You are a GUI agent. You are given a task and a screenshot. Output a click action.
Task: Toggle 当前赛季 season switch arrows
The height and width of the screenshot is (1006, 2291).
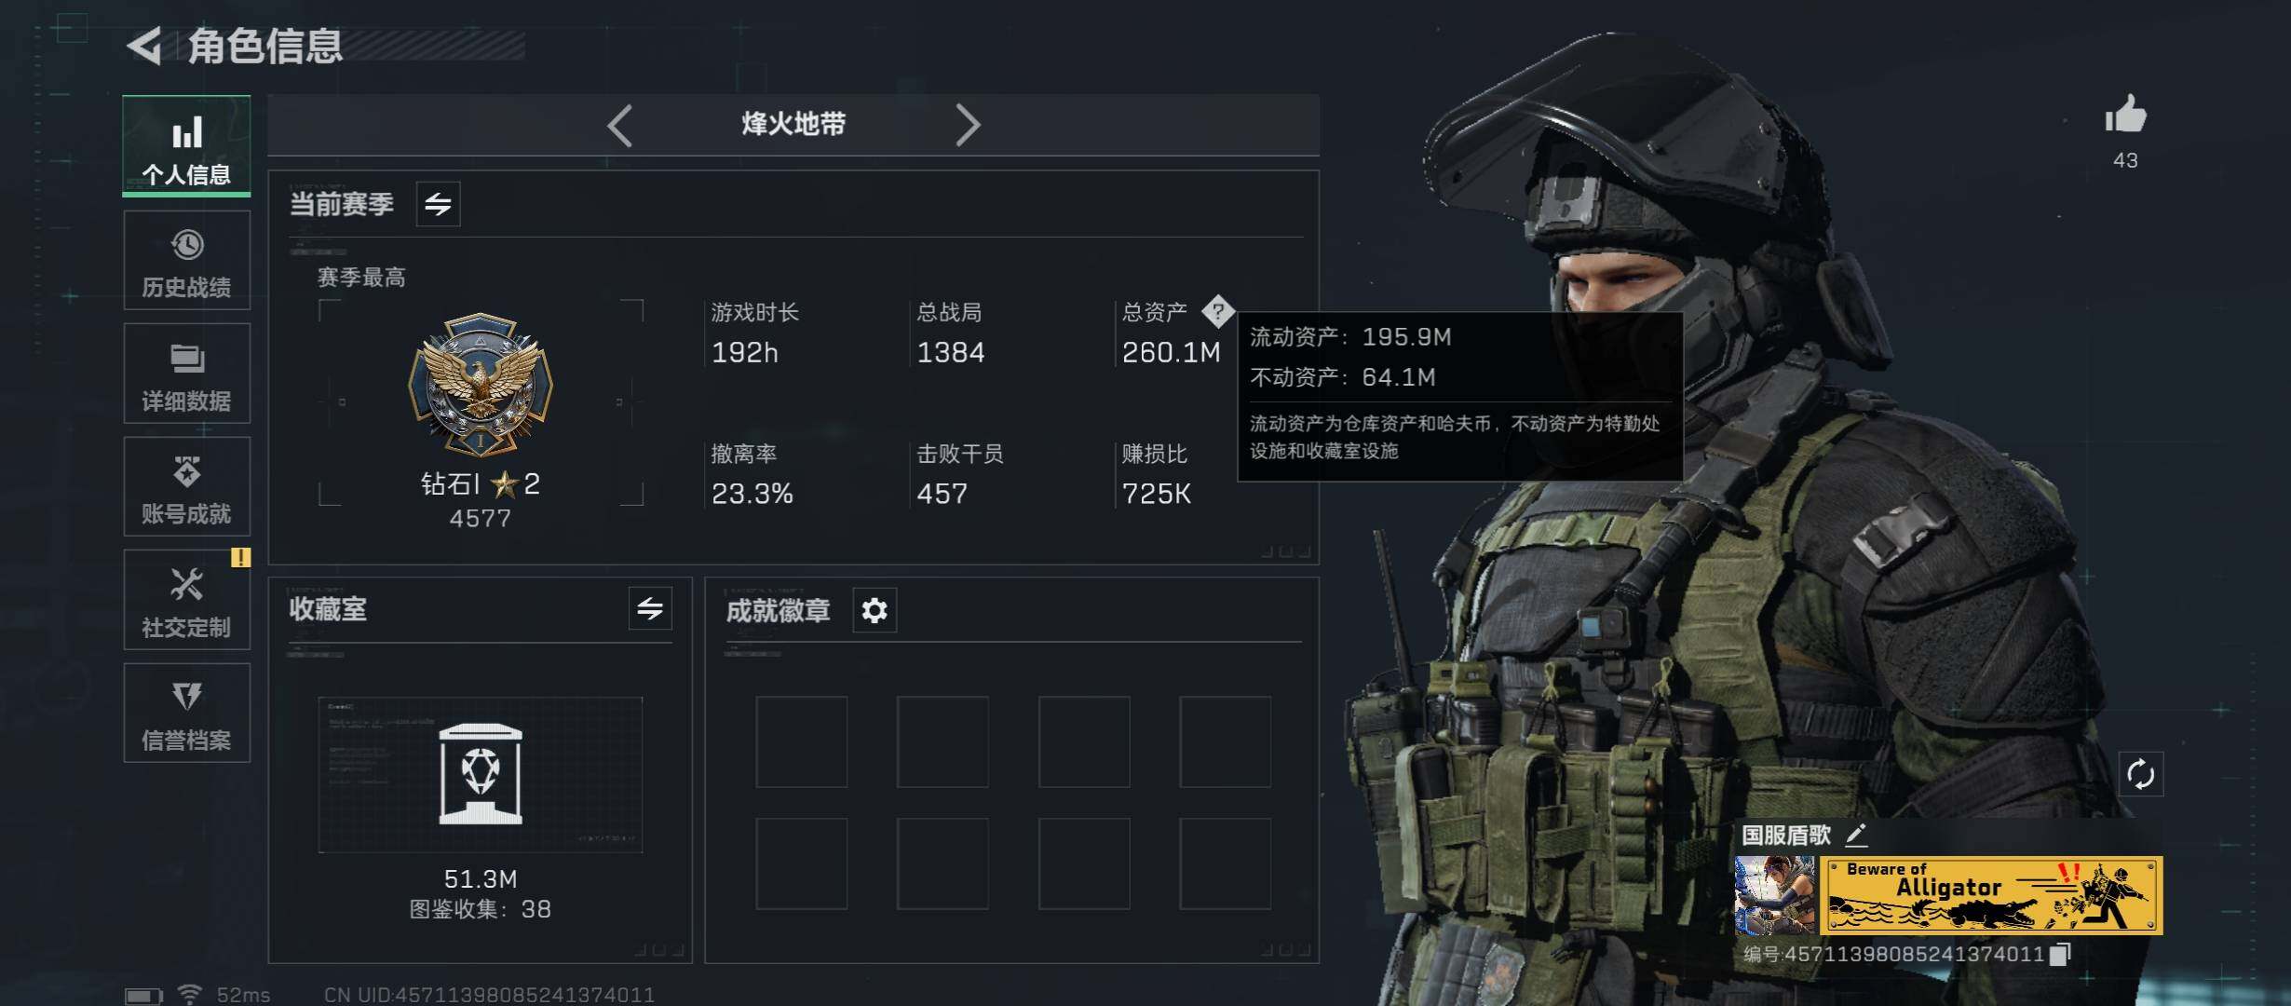438,204
